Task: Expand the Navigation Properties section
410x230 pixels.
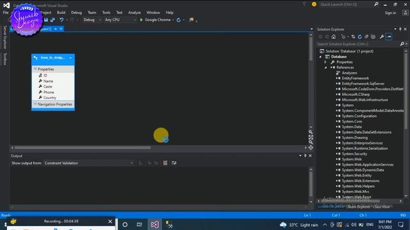Action: coord(35,103)
